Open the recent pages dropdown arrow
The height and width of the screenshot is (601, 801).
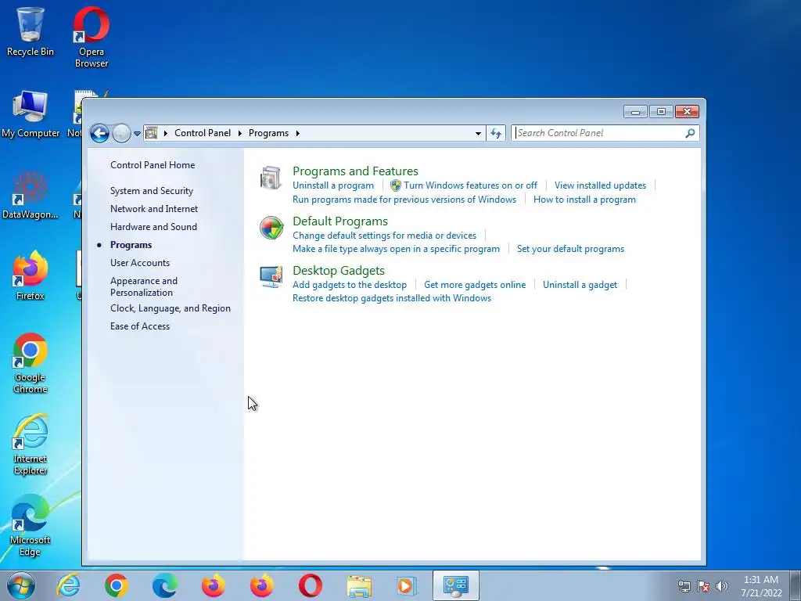pos(137,134)
